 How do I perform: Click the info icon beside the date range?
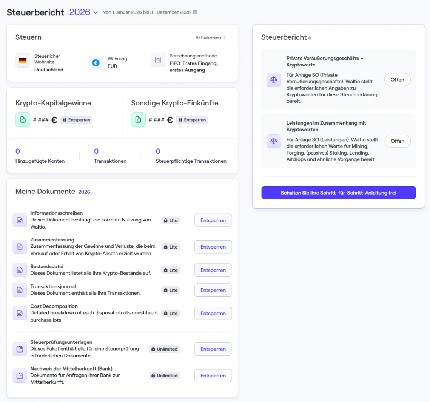[x=195, y=12]
